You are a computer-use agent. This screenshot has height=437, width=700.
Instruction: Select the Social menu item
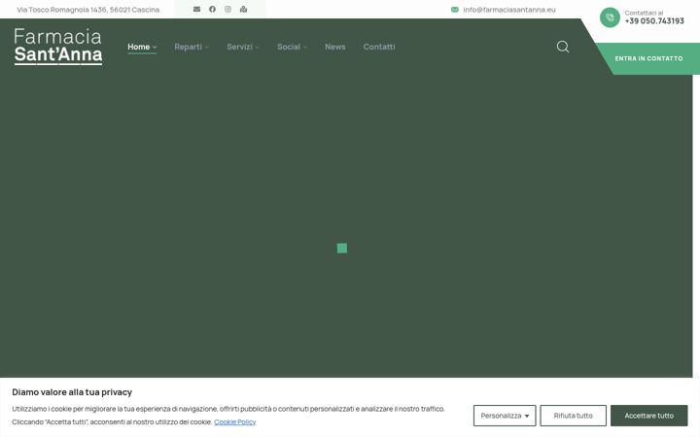click(x=289, y=47)
